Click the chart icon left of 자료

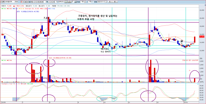[x=75, y=2]
